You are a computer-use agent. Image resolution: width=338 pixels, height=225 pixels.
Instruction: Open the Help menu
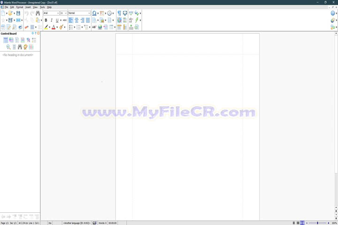(49, 7)
